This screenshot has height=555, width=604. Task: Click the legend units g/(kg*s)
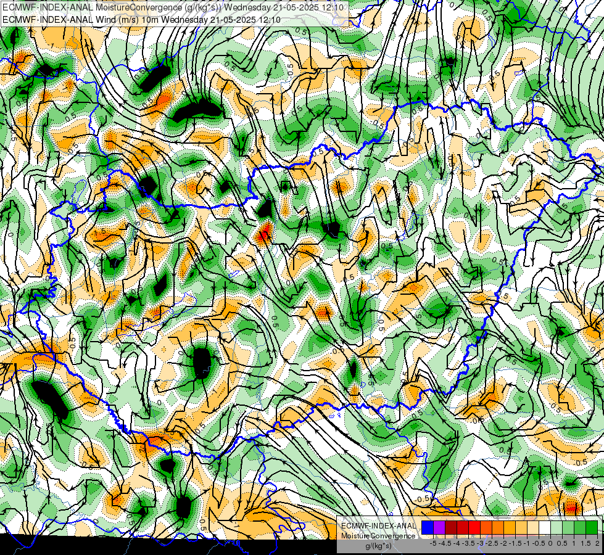click(x=378, y=546)
